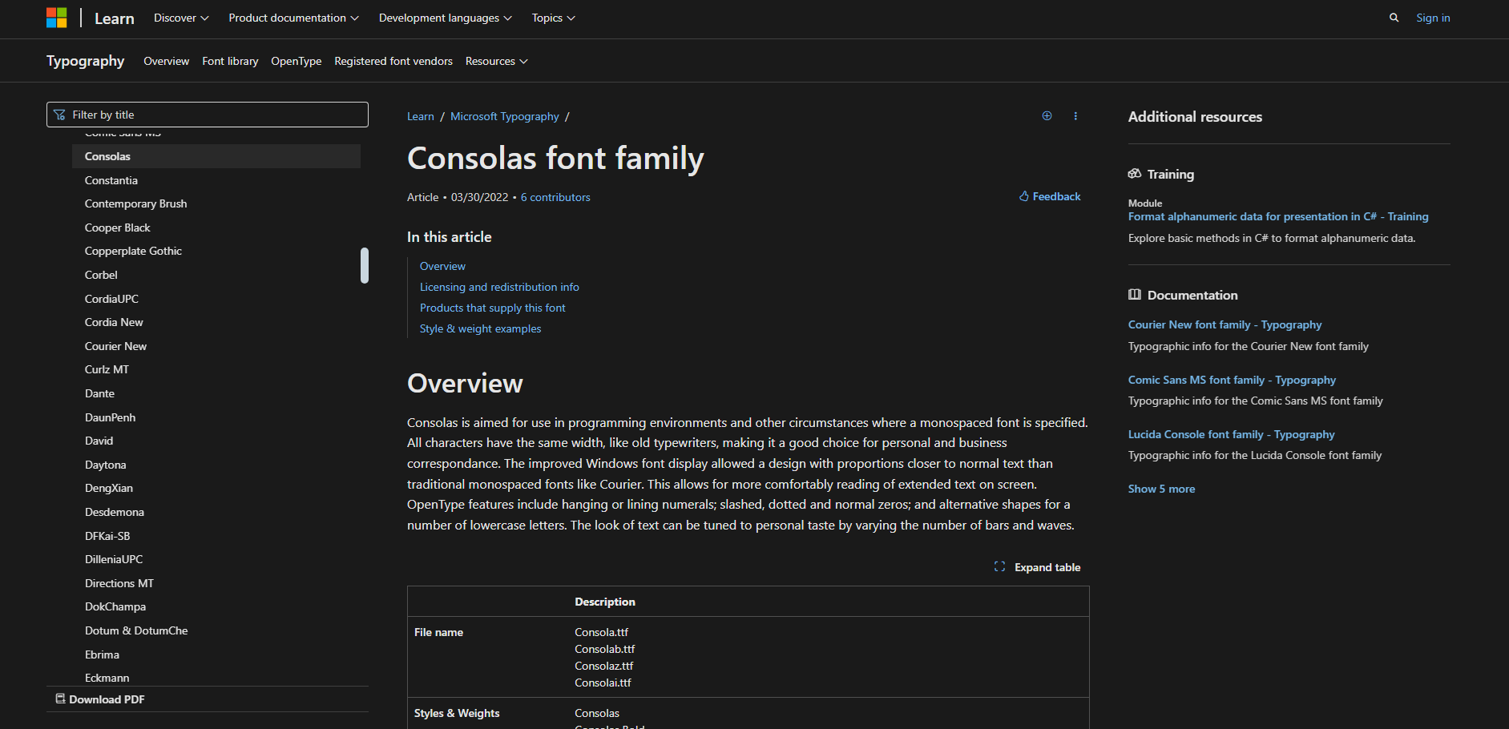Open the Resources dropdown
Viewport: 1509px width, 729px height.
496,61
